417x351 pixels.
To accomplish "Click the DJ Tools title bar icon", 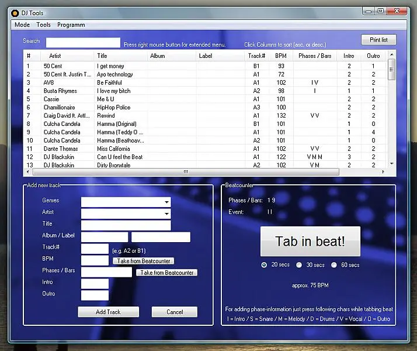I will point(15,13).
